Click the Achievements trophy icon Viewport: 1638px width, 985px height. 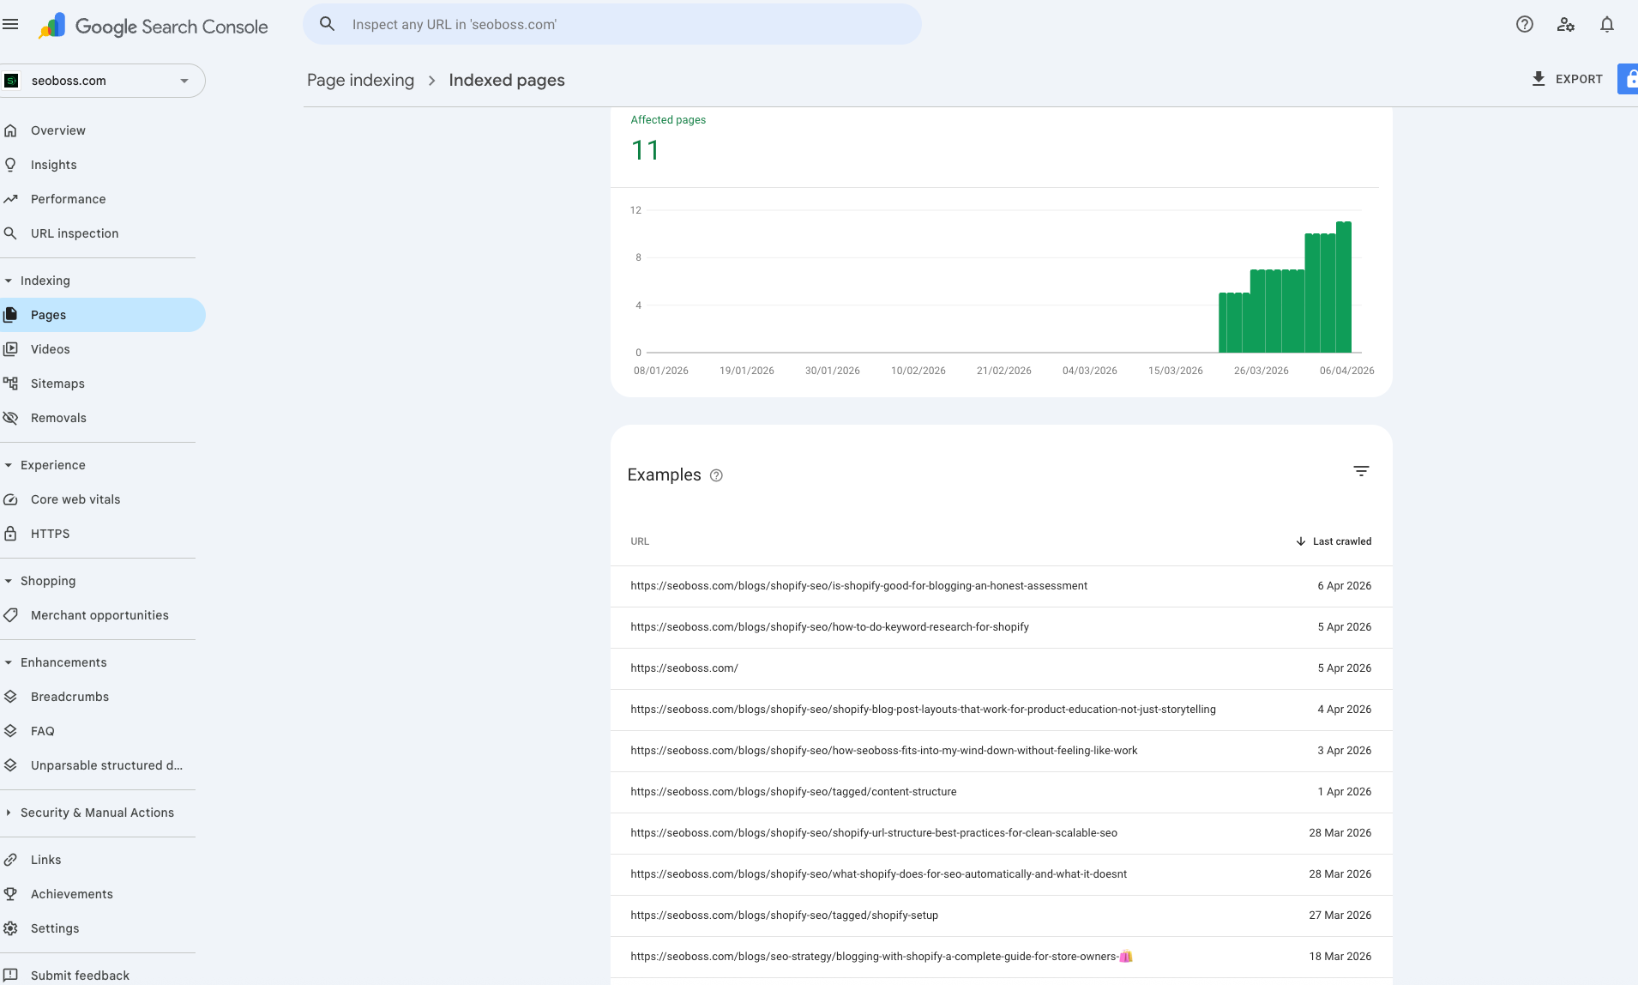(10, 894)
